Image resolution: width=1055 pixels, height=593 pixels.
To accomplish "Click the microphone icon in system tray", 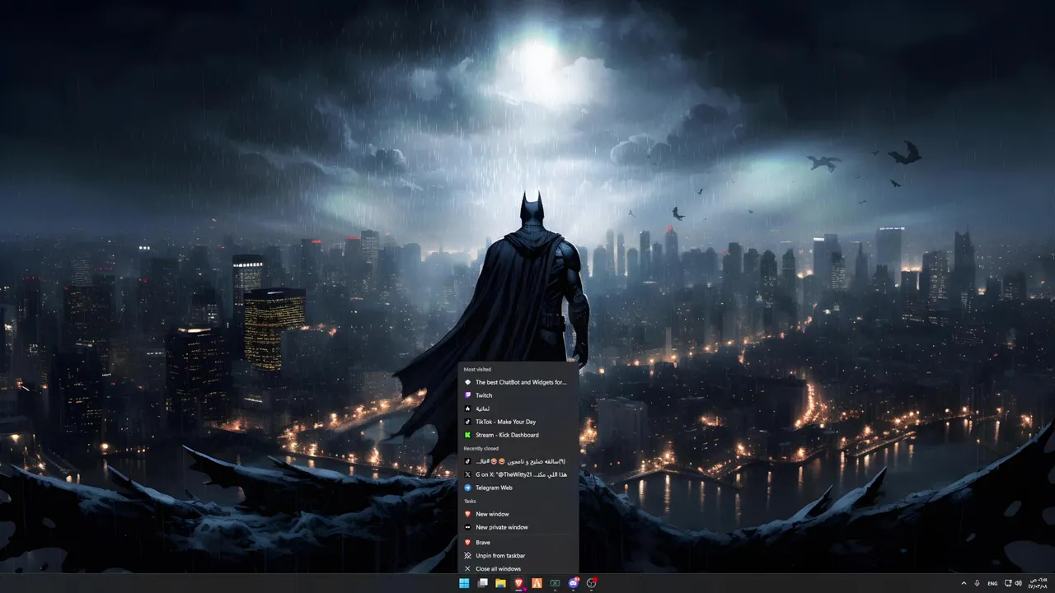I will (978, 583).
